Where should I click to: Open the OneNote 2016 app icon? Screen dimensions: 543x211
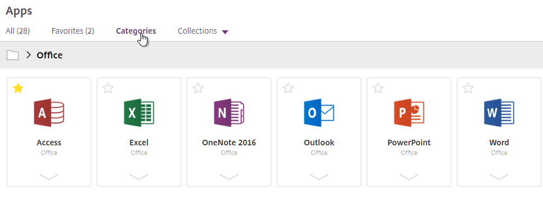tap(229, 113)
